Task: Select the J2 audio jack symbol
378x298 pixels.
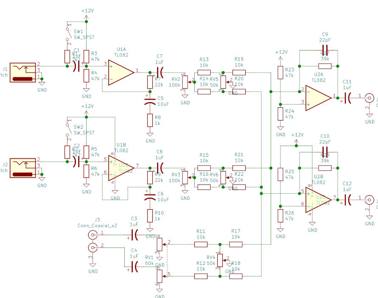Action: tap(22, 168)
